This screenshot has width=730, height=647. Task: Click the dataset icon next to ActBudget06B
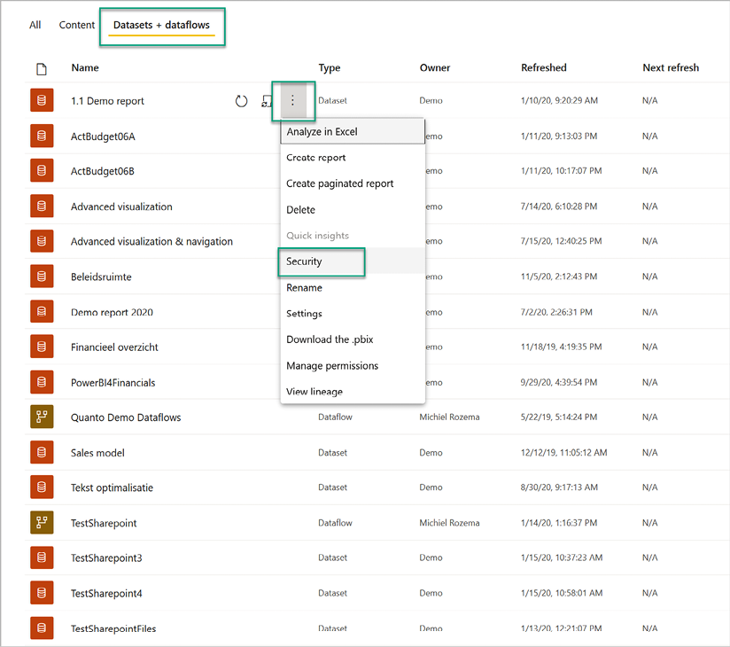tap(42, 170)
